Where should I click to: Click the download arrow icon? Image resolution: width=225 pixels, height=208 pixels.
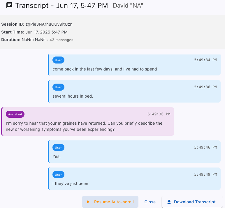[x=169, y=202]
